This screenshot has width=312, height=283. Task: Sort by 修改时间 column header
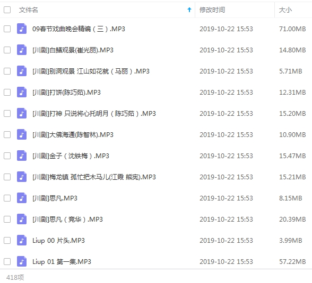point(212,10)
